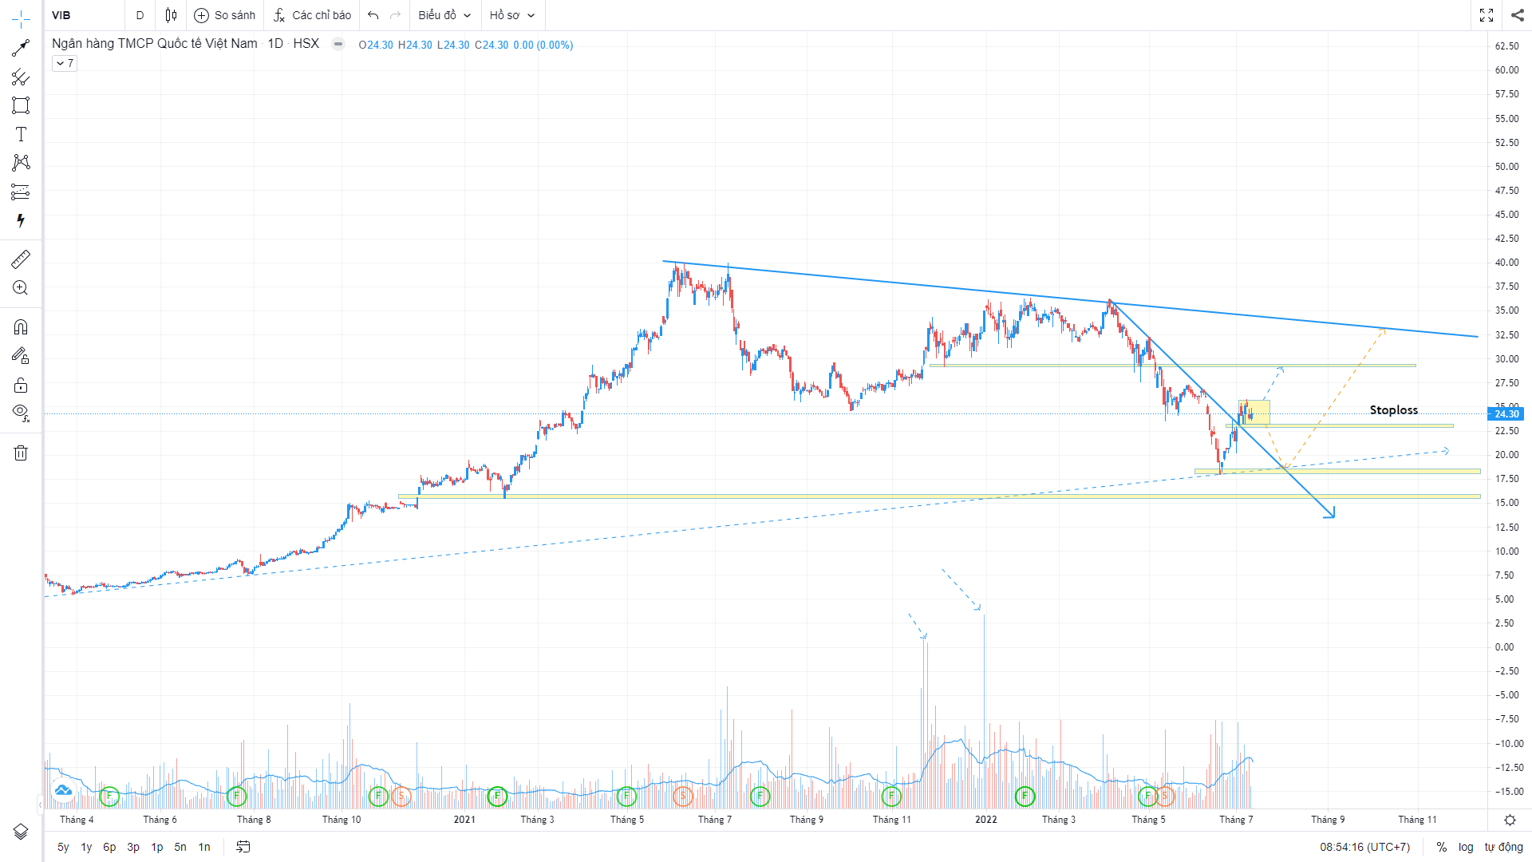This screenshot has height=862, width=1532.
Task: Open the go-to-date calendar icon
Action: tap(243, 847)
